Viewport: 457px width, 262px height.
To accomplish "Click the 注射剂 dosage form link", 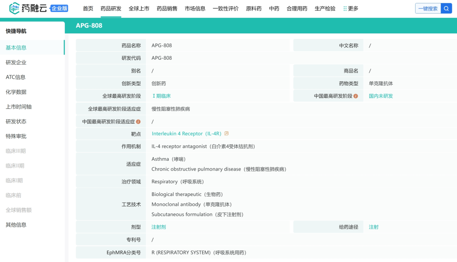I will [159, 227].
